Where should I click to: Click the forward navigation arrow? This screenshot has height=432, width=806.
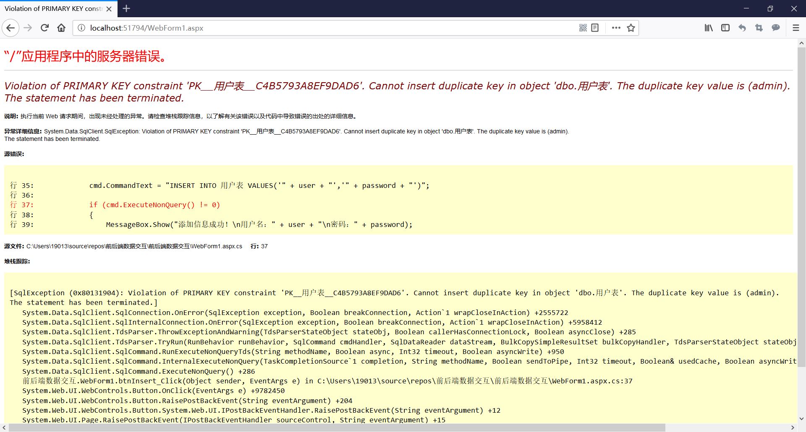(x=28, y=28)
